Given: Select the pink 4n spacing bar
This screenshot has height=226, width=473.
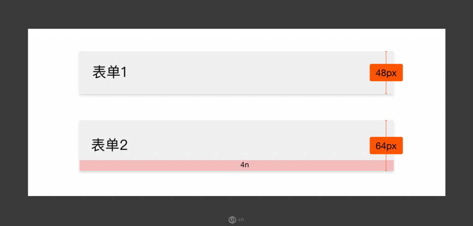Looking at the screenshot, I should [236, 165].
